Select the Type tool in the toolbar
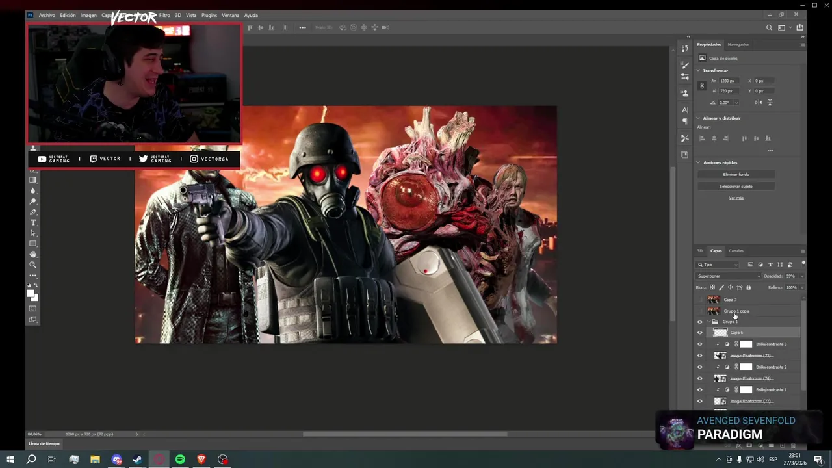832x468 pixels. [x=33, y=223]
